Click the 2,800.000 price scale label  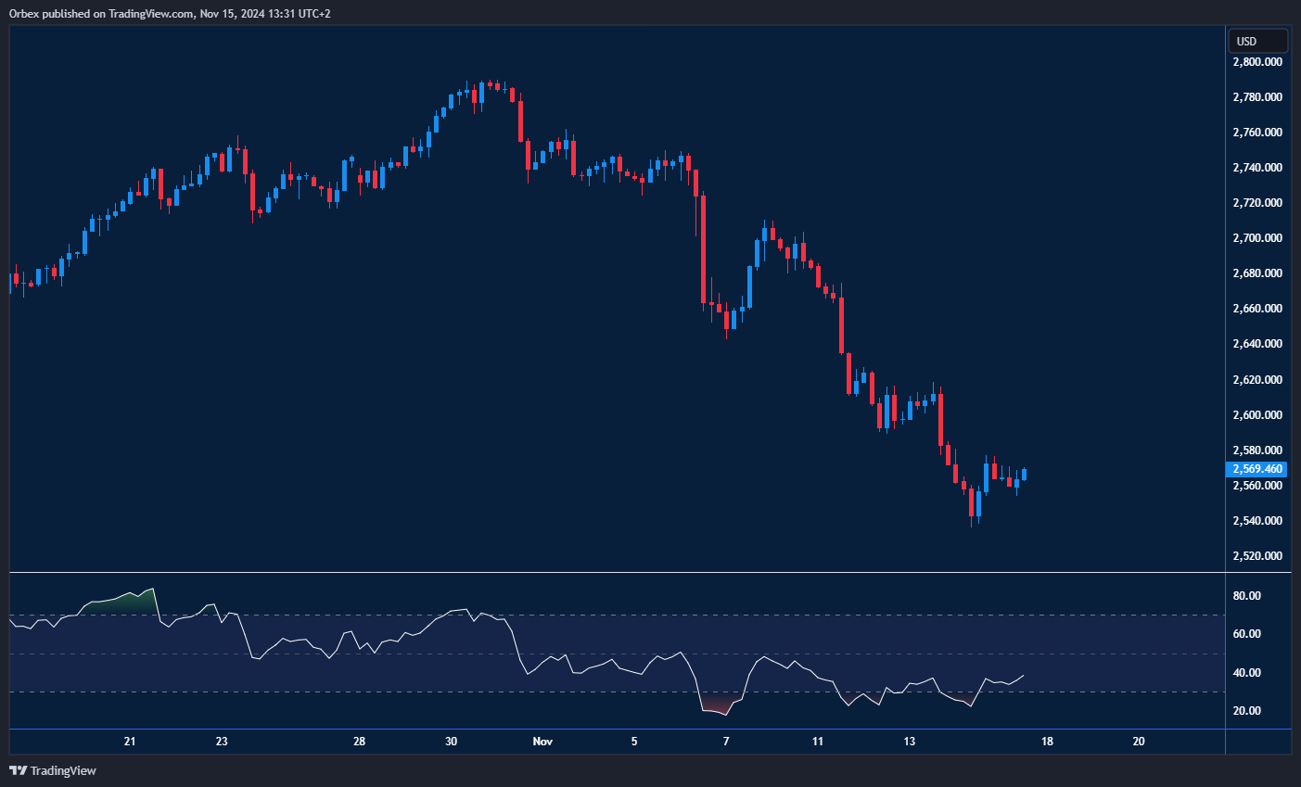pyautogui.click(x=1257, y=62)
